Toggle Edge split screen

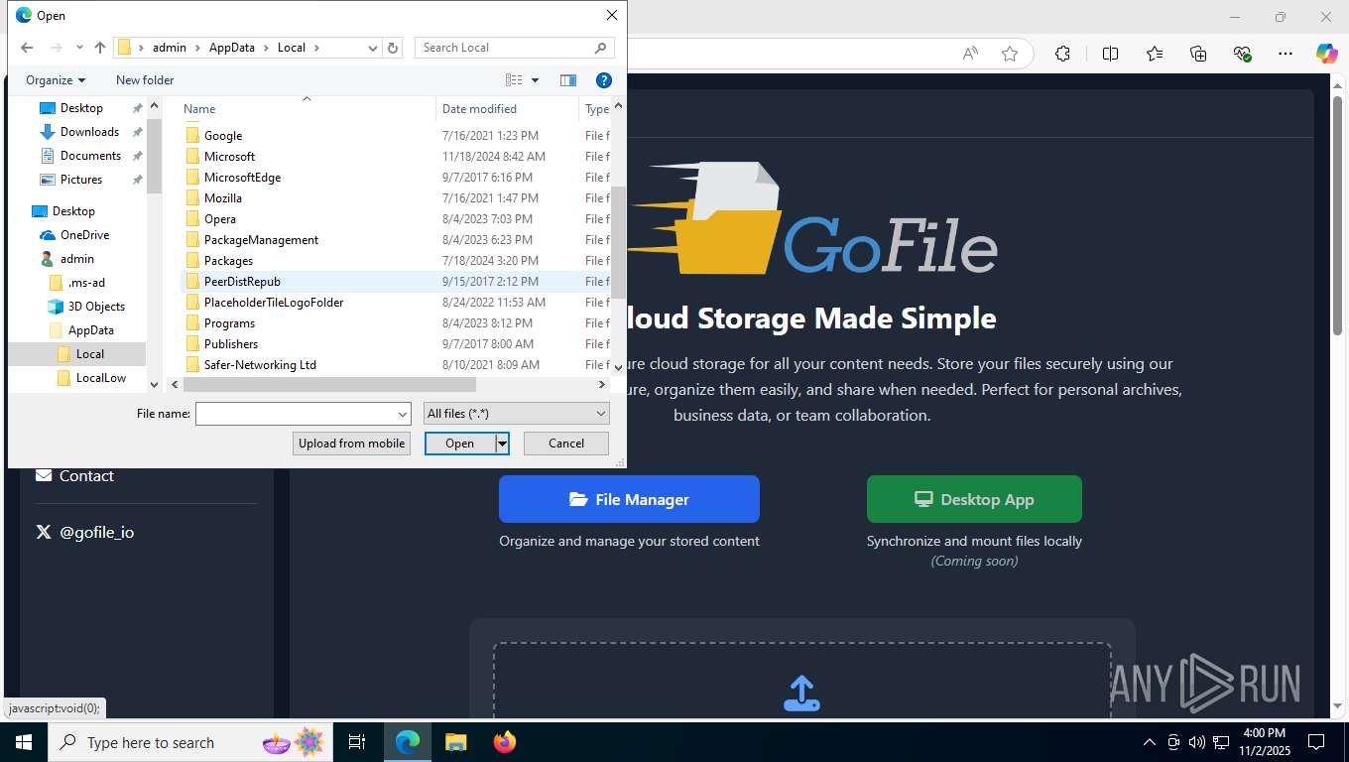[x=1110, y=54]
